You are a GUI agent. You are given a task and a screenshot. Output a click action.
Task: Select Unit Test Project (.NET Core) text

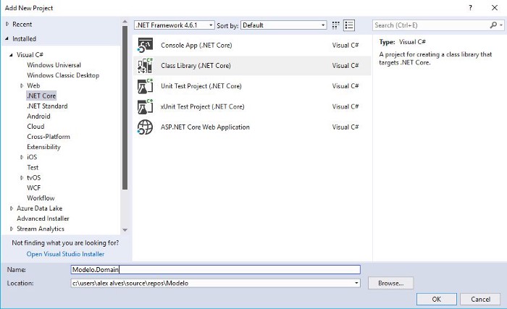point(201,86)
